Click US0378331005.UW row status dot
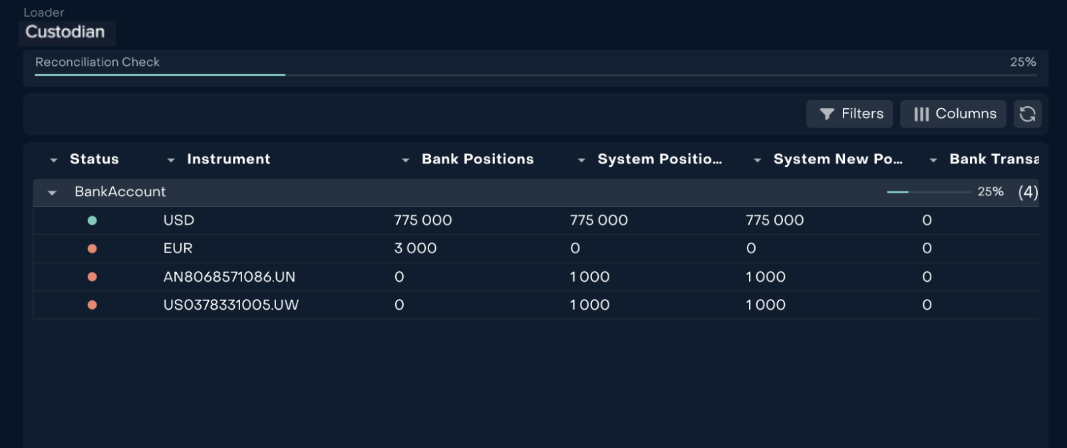This screenshot has width=1067, height=448. [x=92, y=305]
